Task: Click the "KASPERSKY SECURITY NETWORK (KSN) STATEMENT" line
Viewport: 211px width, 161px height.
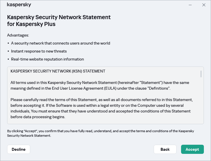Action: pos(58,71)
